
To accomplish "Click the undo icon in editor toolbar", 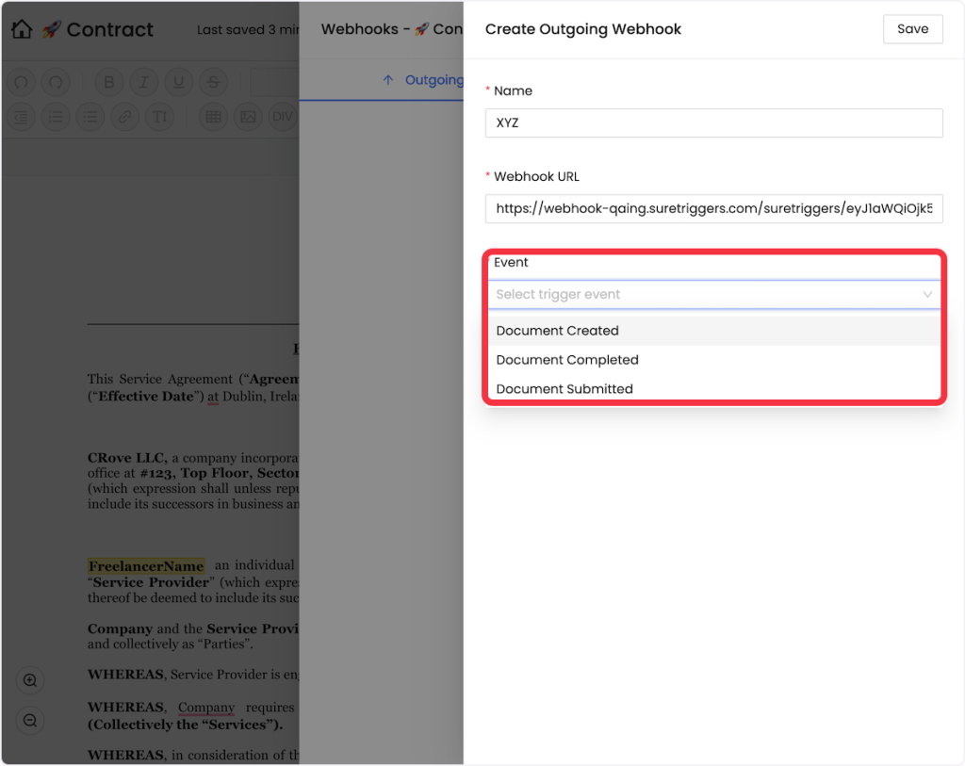I will click(23, 83).
